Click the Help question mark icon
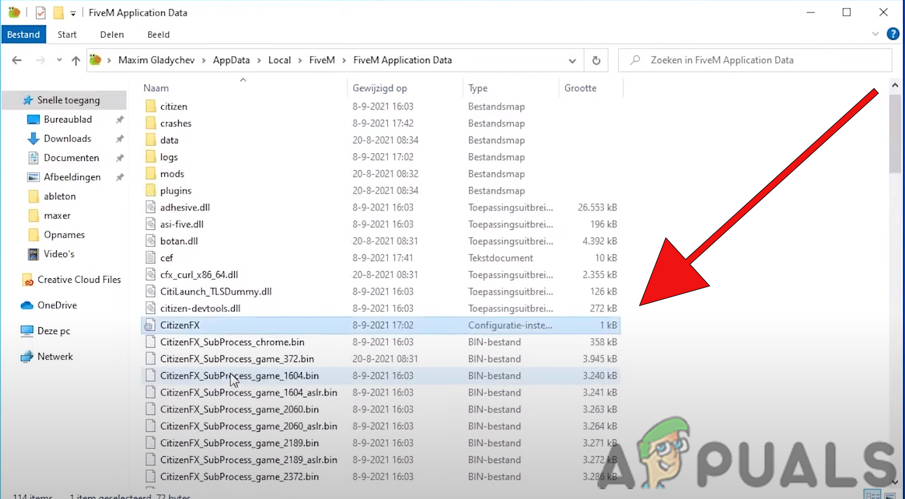 point(893,34)
